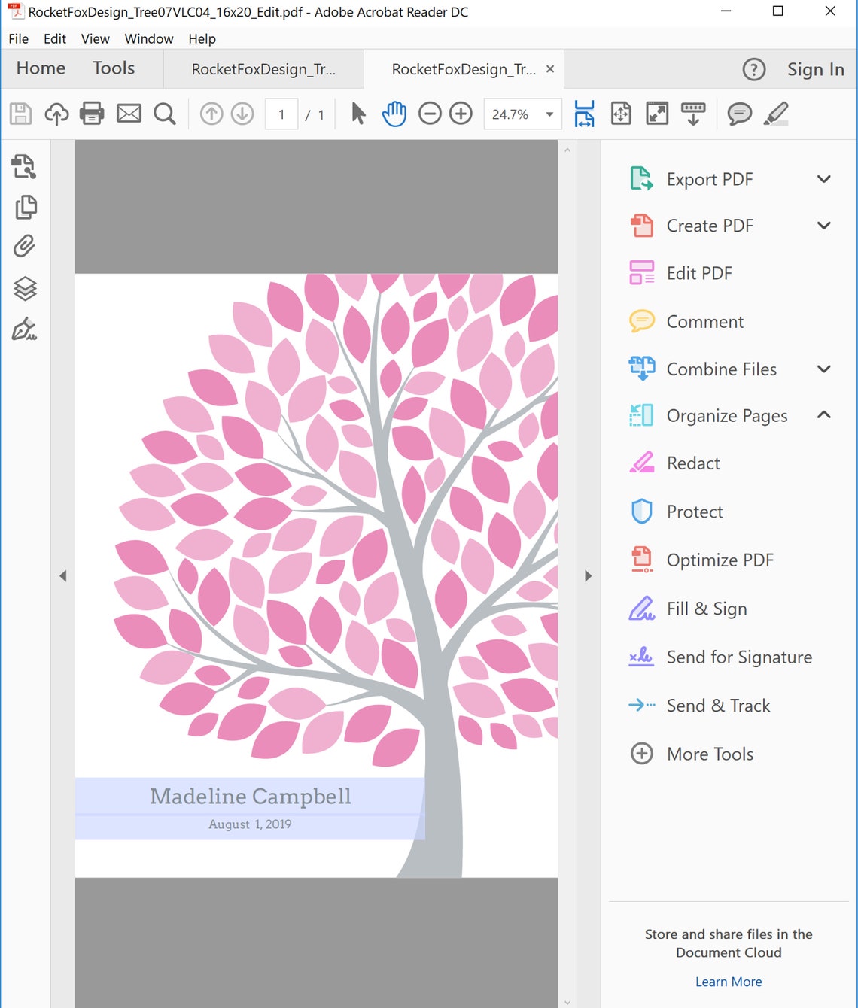Open Signatures pen panel
This screenshot has width=858, height=1008.
[x=25, y=329]
